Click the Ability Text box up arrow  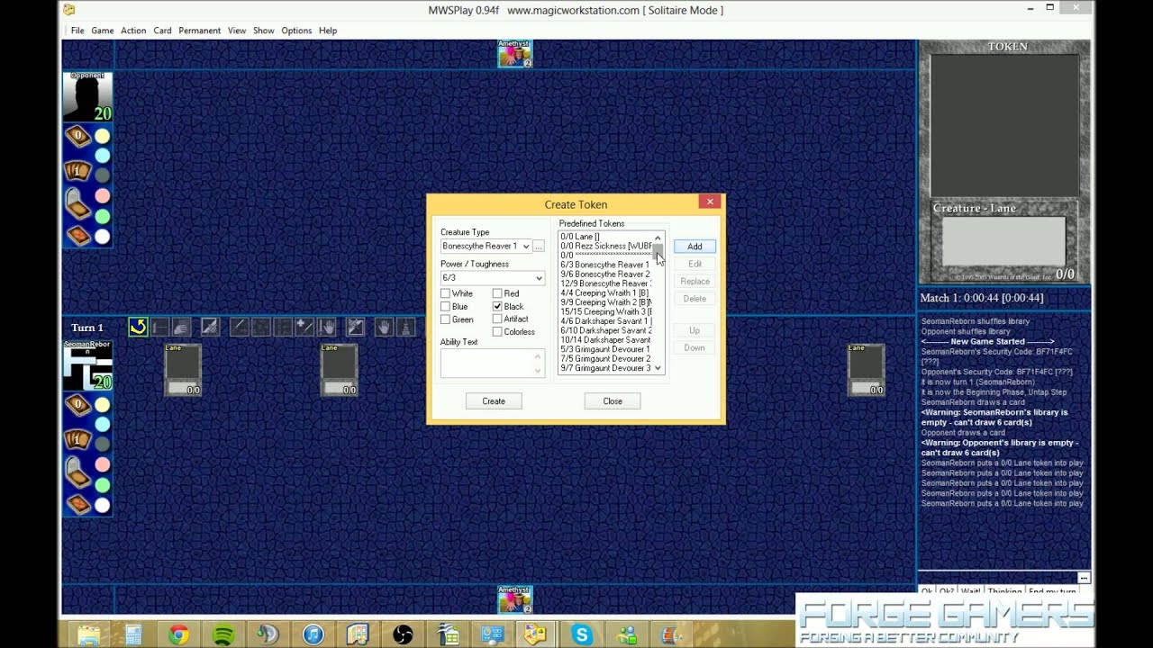(539, 356)
